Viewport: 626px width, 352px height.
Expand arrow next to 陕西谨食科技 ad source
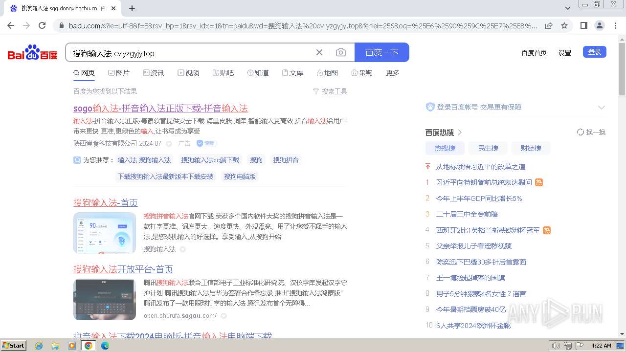[169, 143]
